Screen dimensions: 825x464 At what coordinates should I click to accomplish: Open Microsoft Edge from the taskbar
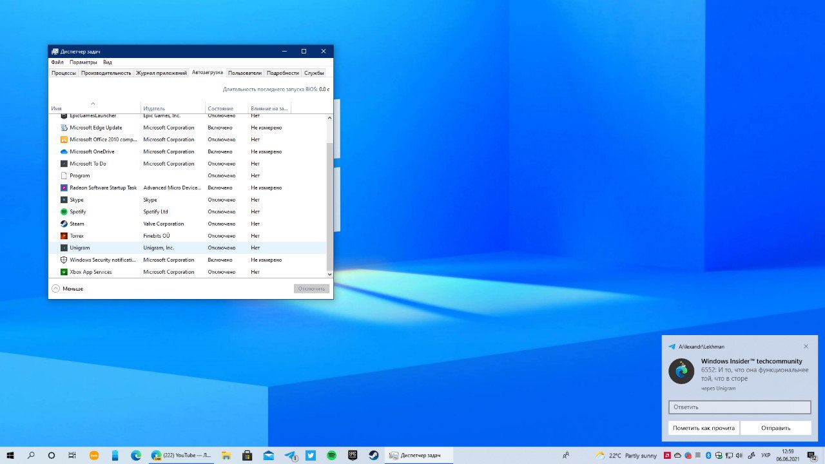click(136, 455)
